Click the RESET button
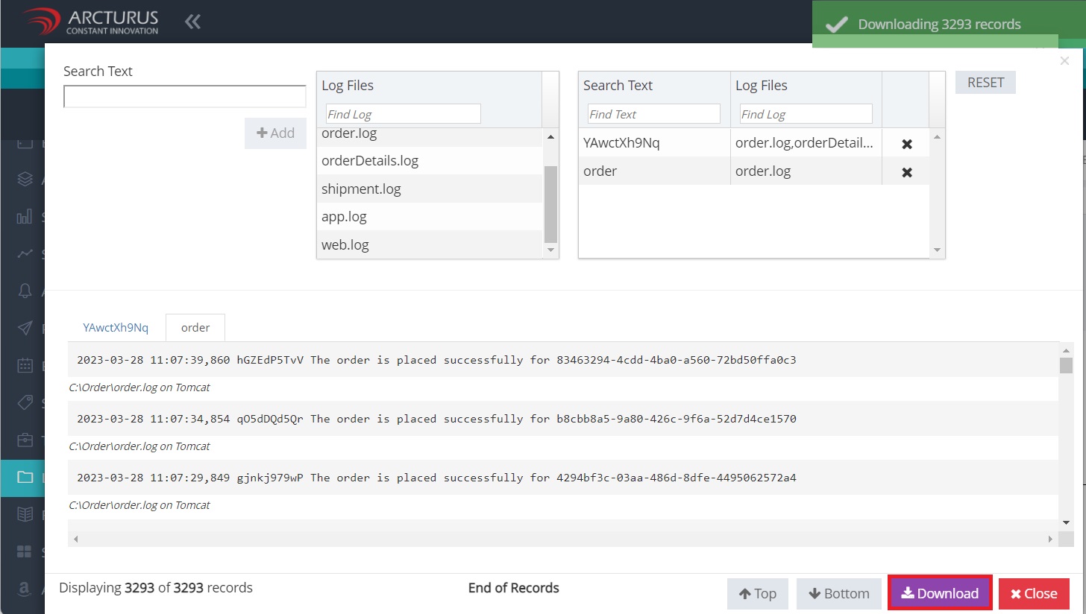This screenshot has height=614, width=1086. [x=985, y=83]
